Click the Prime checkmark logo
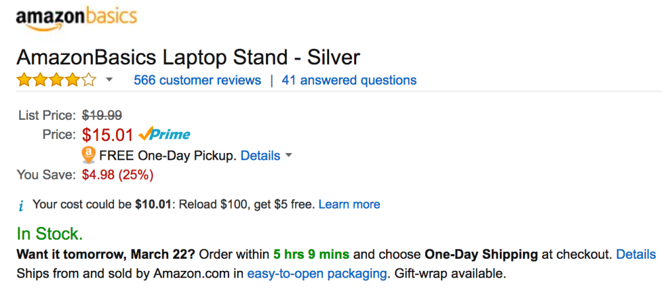Screen dimensions: 662x296 click(x=165, y=134)
